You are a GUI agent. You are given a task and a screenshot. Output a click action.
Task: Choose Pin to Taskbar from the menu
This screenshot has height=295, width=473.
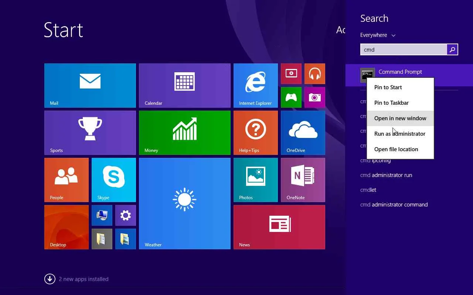point(400,103)
